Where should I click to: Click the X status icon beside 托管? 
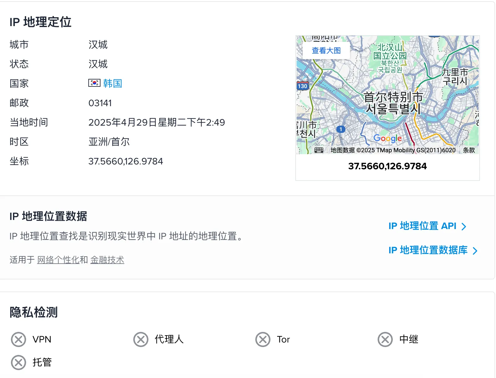[19, 362]
